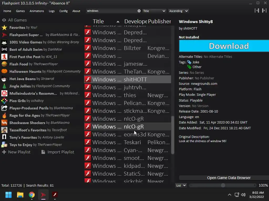Select All Games eye icon
The width and height of the screenshot is (269, 201).
pos(4,20)
